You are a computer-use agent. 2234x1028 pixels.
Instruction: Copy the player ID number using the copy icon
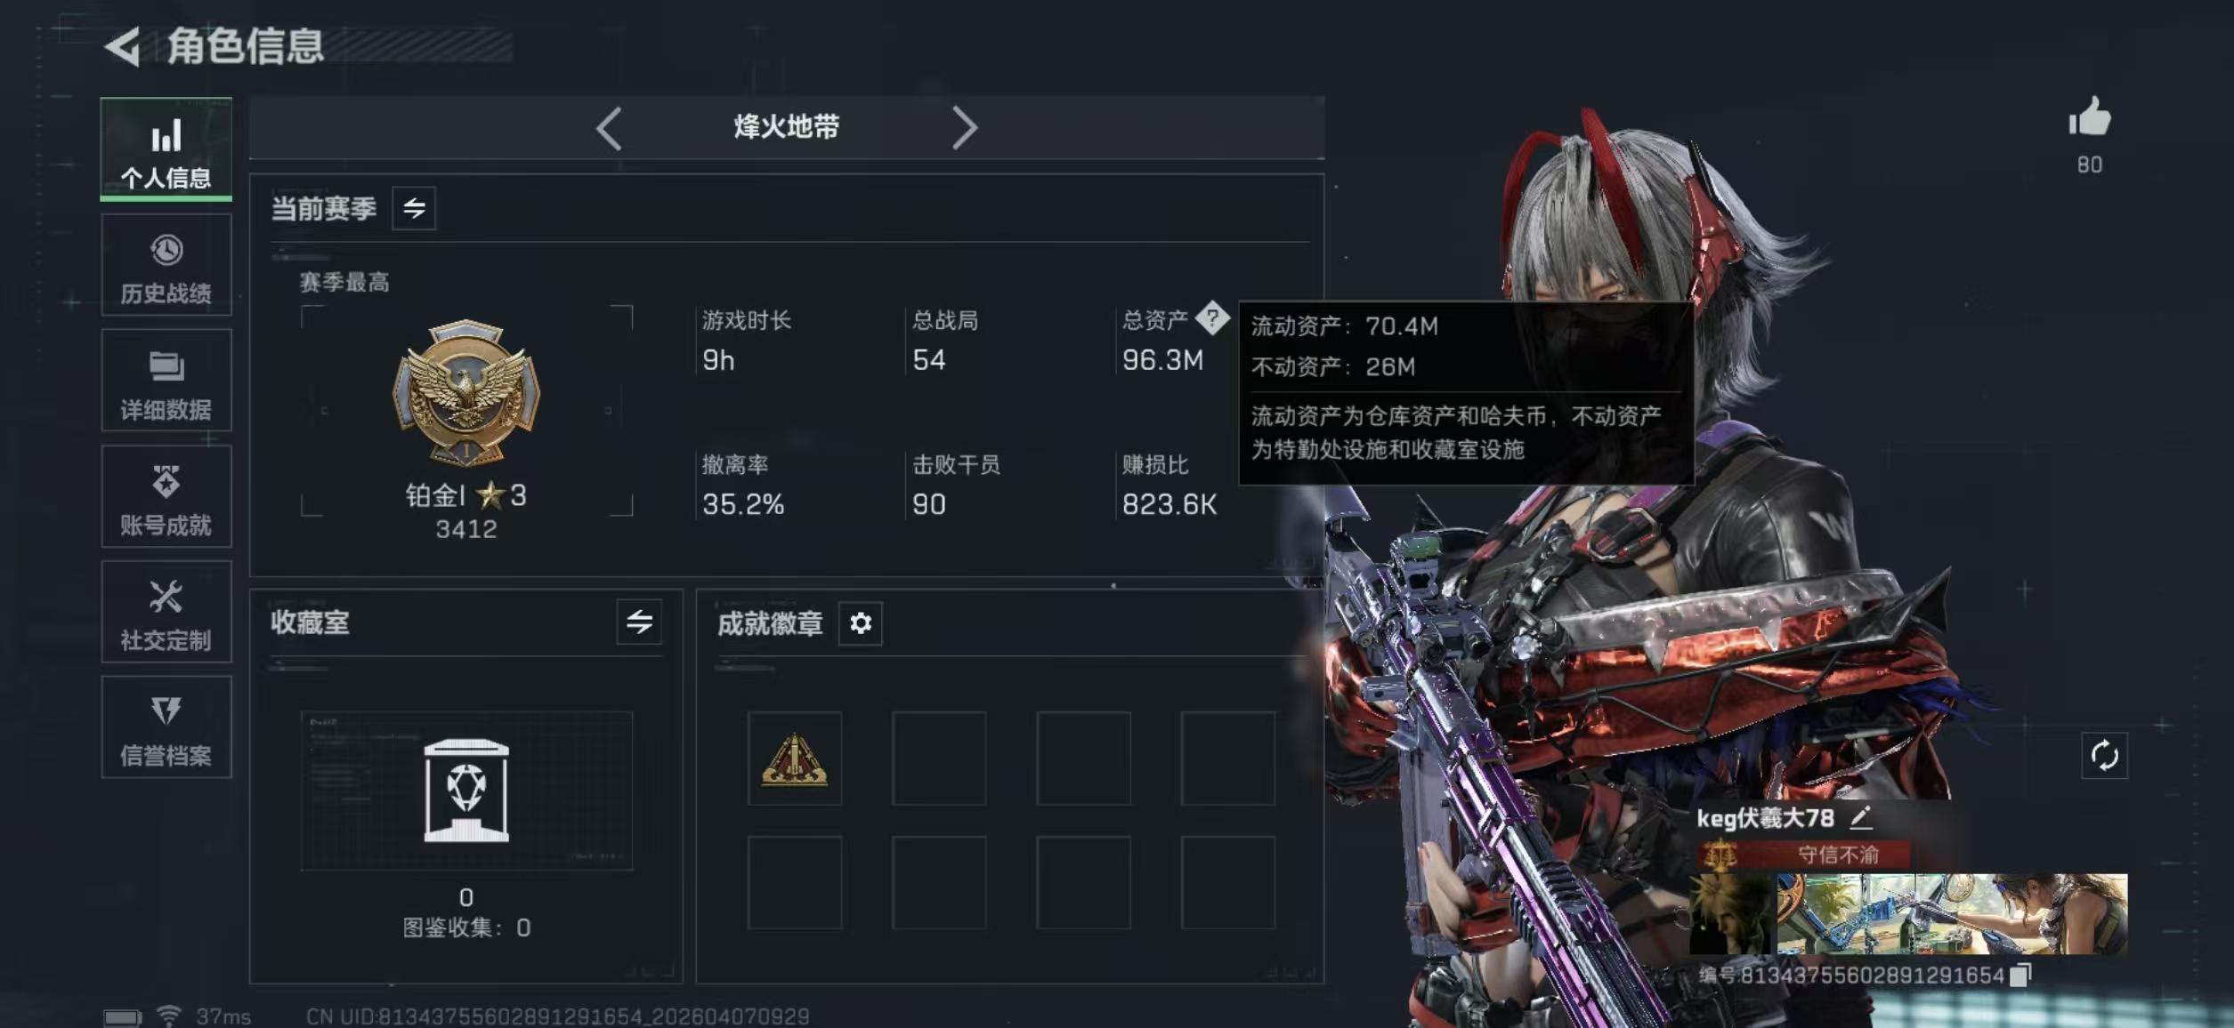click(x=2020, y=976)
